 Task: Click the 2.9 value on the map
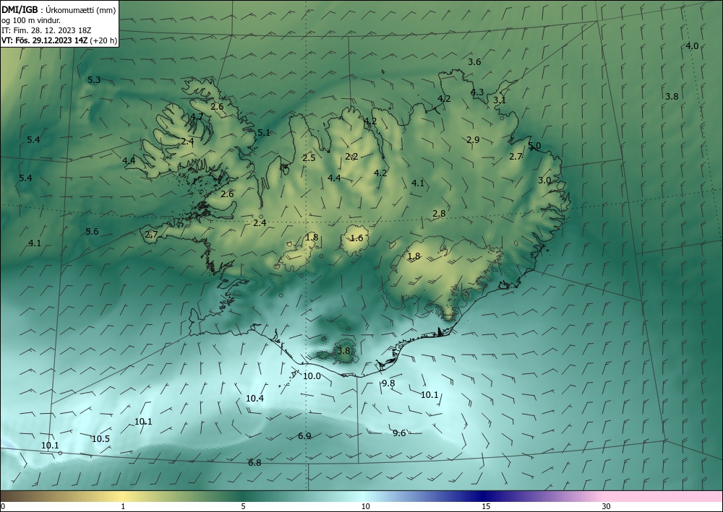[x=473, y=140]
